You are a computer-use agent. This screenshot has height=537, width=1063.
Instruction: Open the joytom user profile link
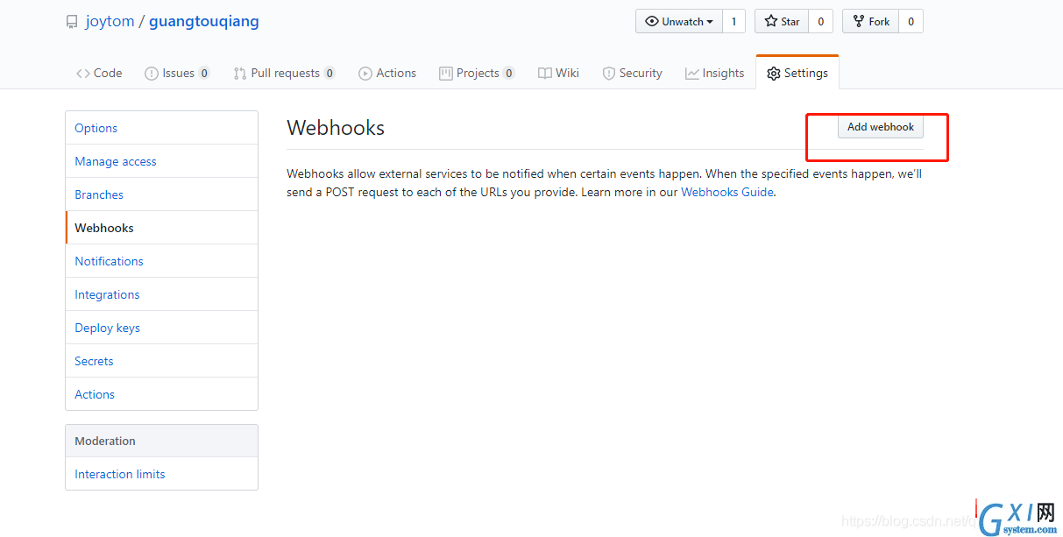[x=110, y=21]
